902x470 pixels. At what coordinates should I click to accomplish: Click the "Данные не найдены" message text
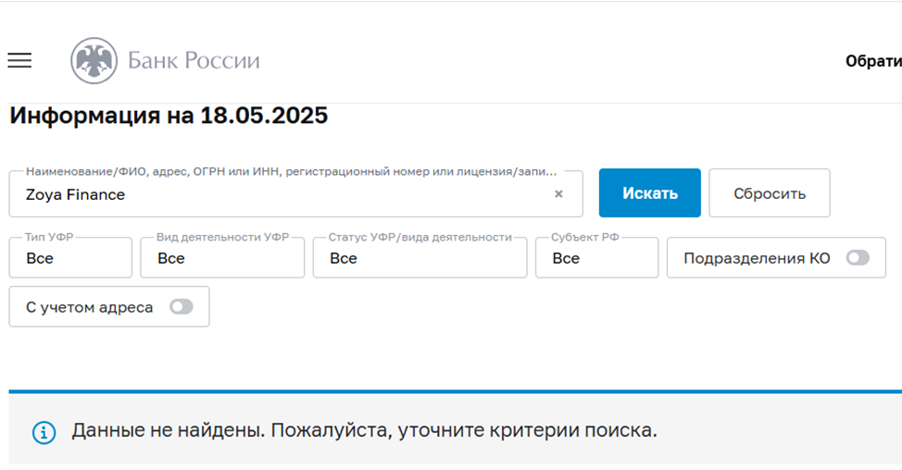(x=364, y=431)
